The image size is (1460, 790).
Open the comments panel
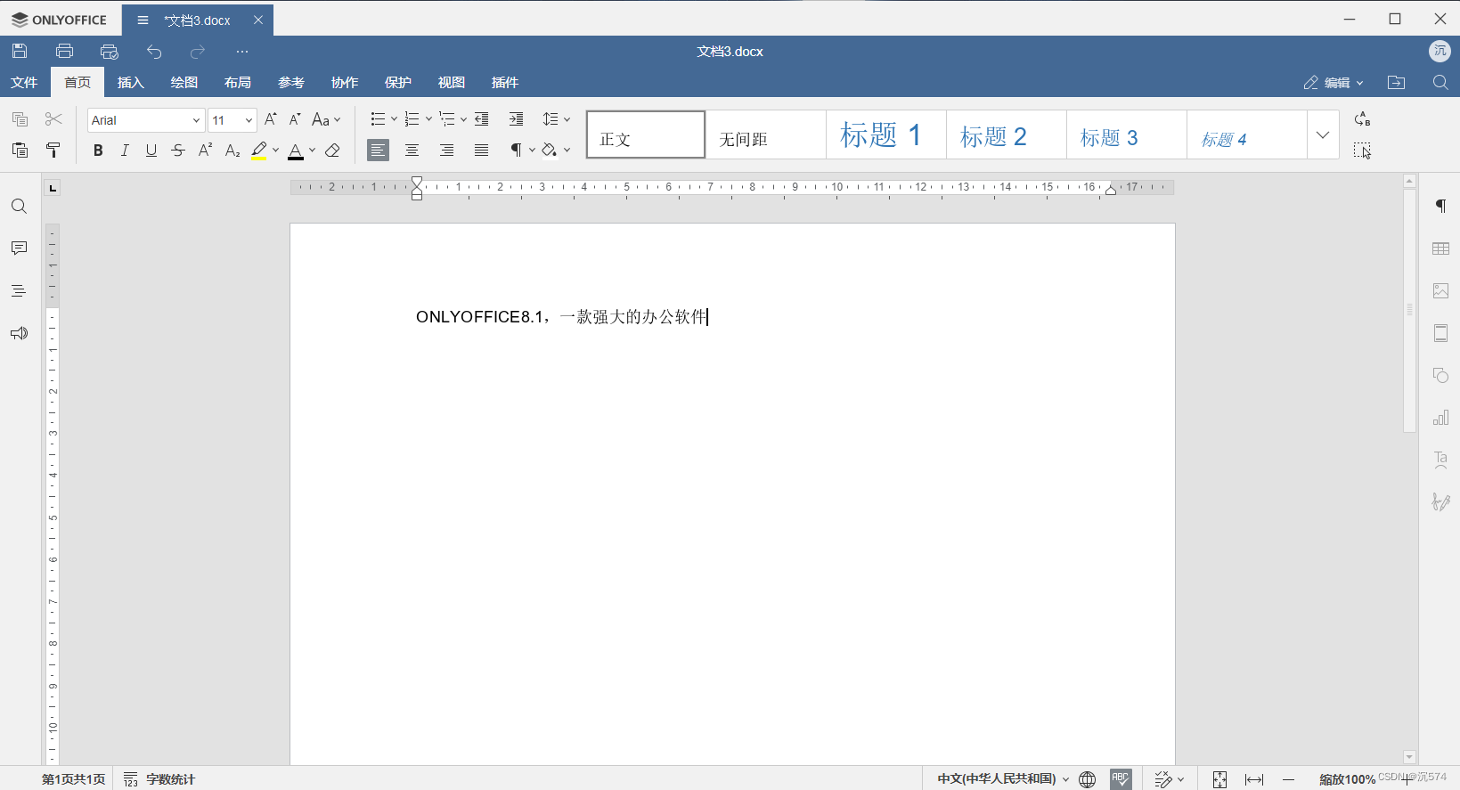click(19, 248)
